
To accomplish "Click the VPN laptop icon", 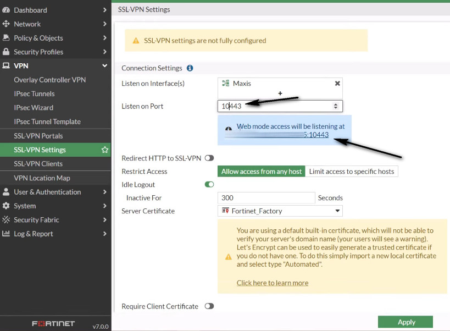I will 6,65.
